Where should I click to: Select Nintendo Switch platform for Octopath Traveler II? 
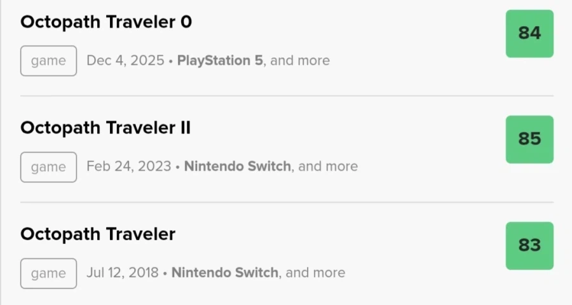(x=238, y=167)
